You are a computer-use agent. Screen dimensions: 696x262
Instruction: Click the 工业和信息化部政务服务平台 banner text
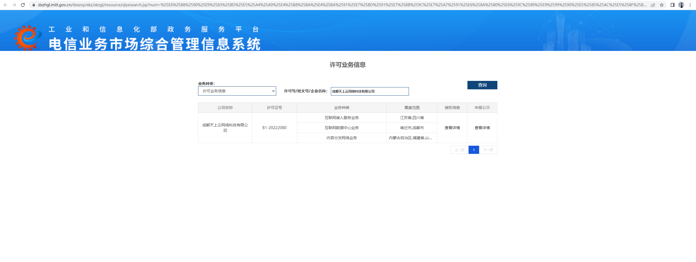click(x=154, y=29)
